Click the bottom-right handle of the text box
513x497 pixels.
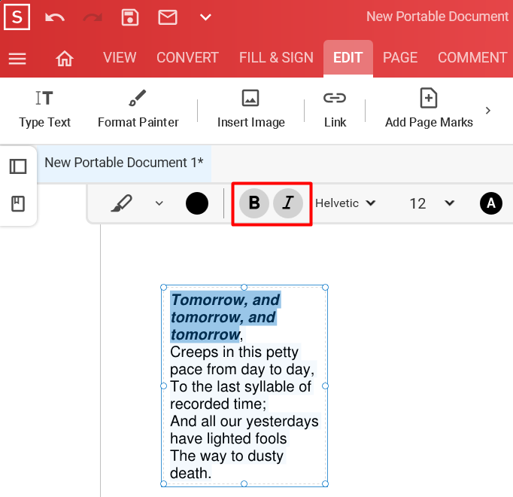tap(325, 484)
